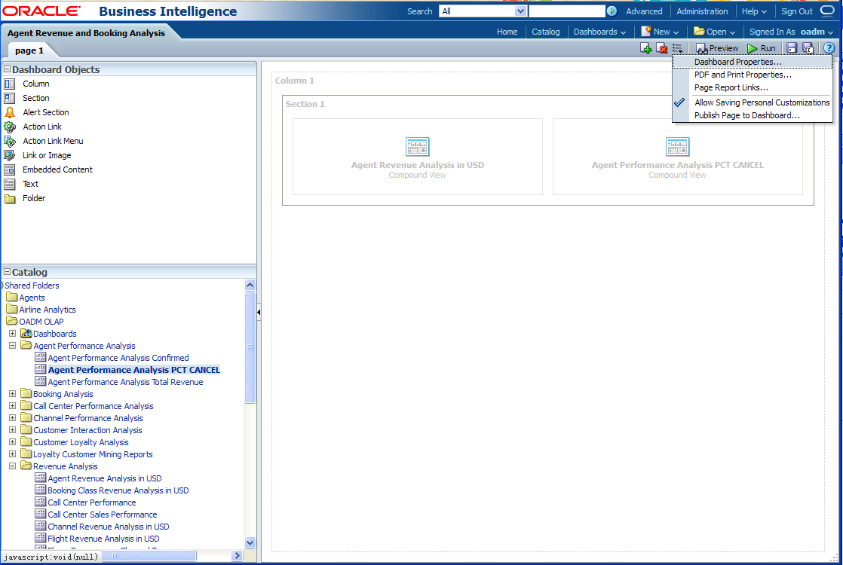Click the Save dashboard icon
Screen dimensions: 843x565
click(x=792, y=48)
